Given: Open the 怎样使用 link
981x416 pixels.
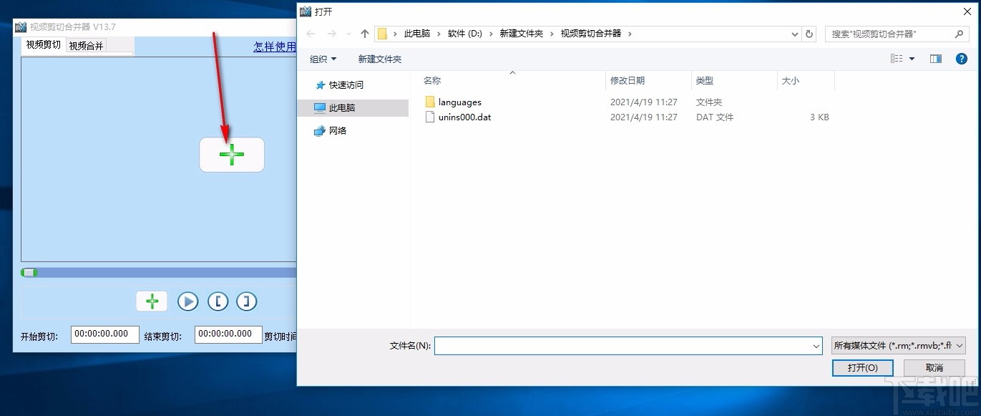Looking at the screenshot, I should [x=275, y=46].
